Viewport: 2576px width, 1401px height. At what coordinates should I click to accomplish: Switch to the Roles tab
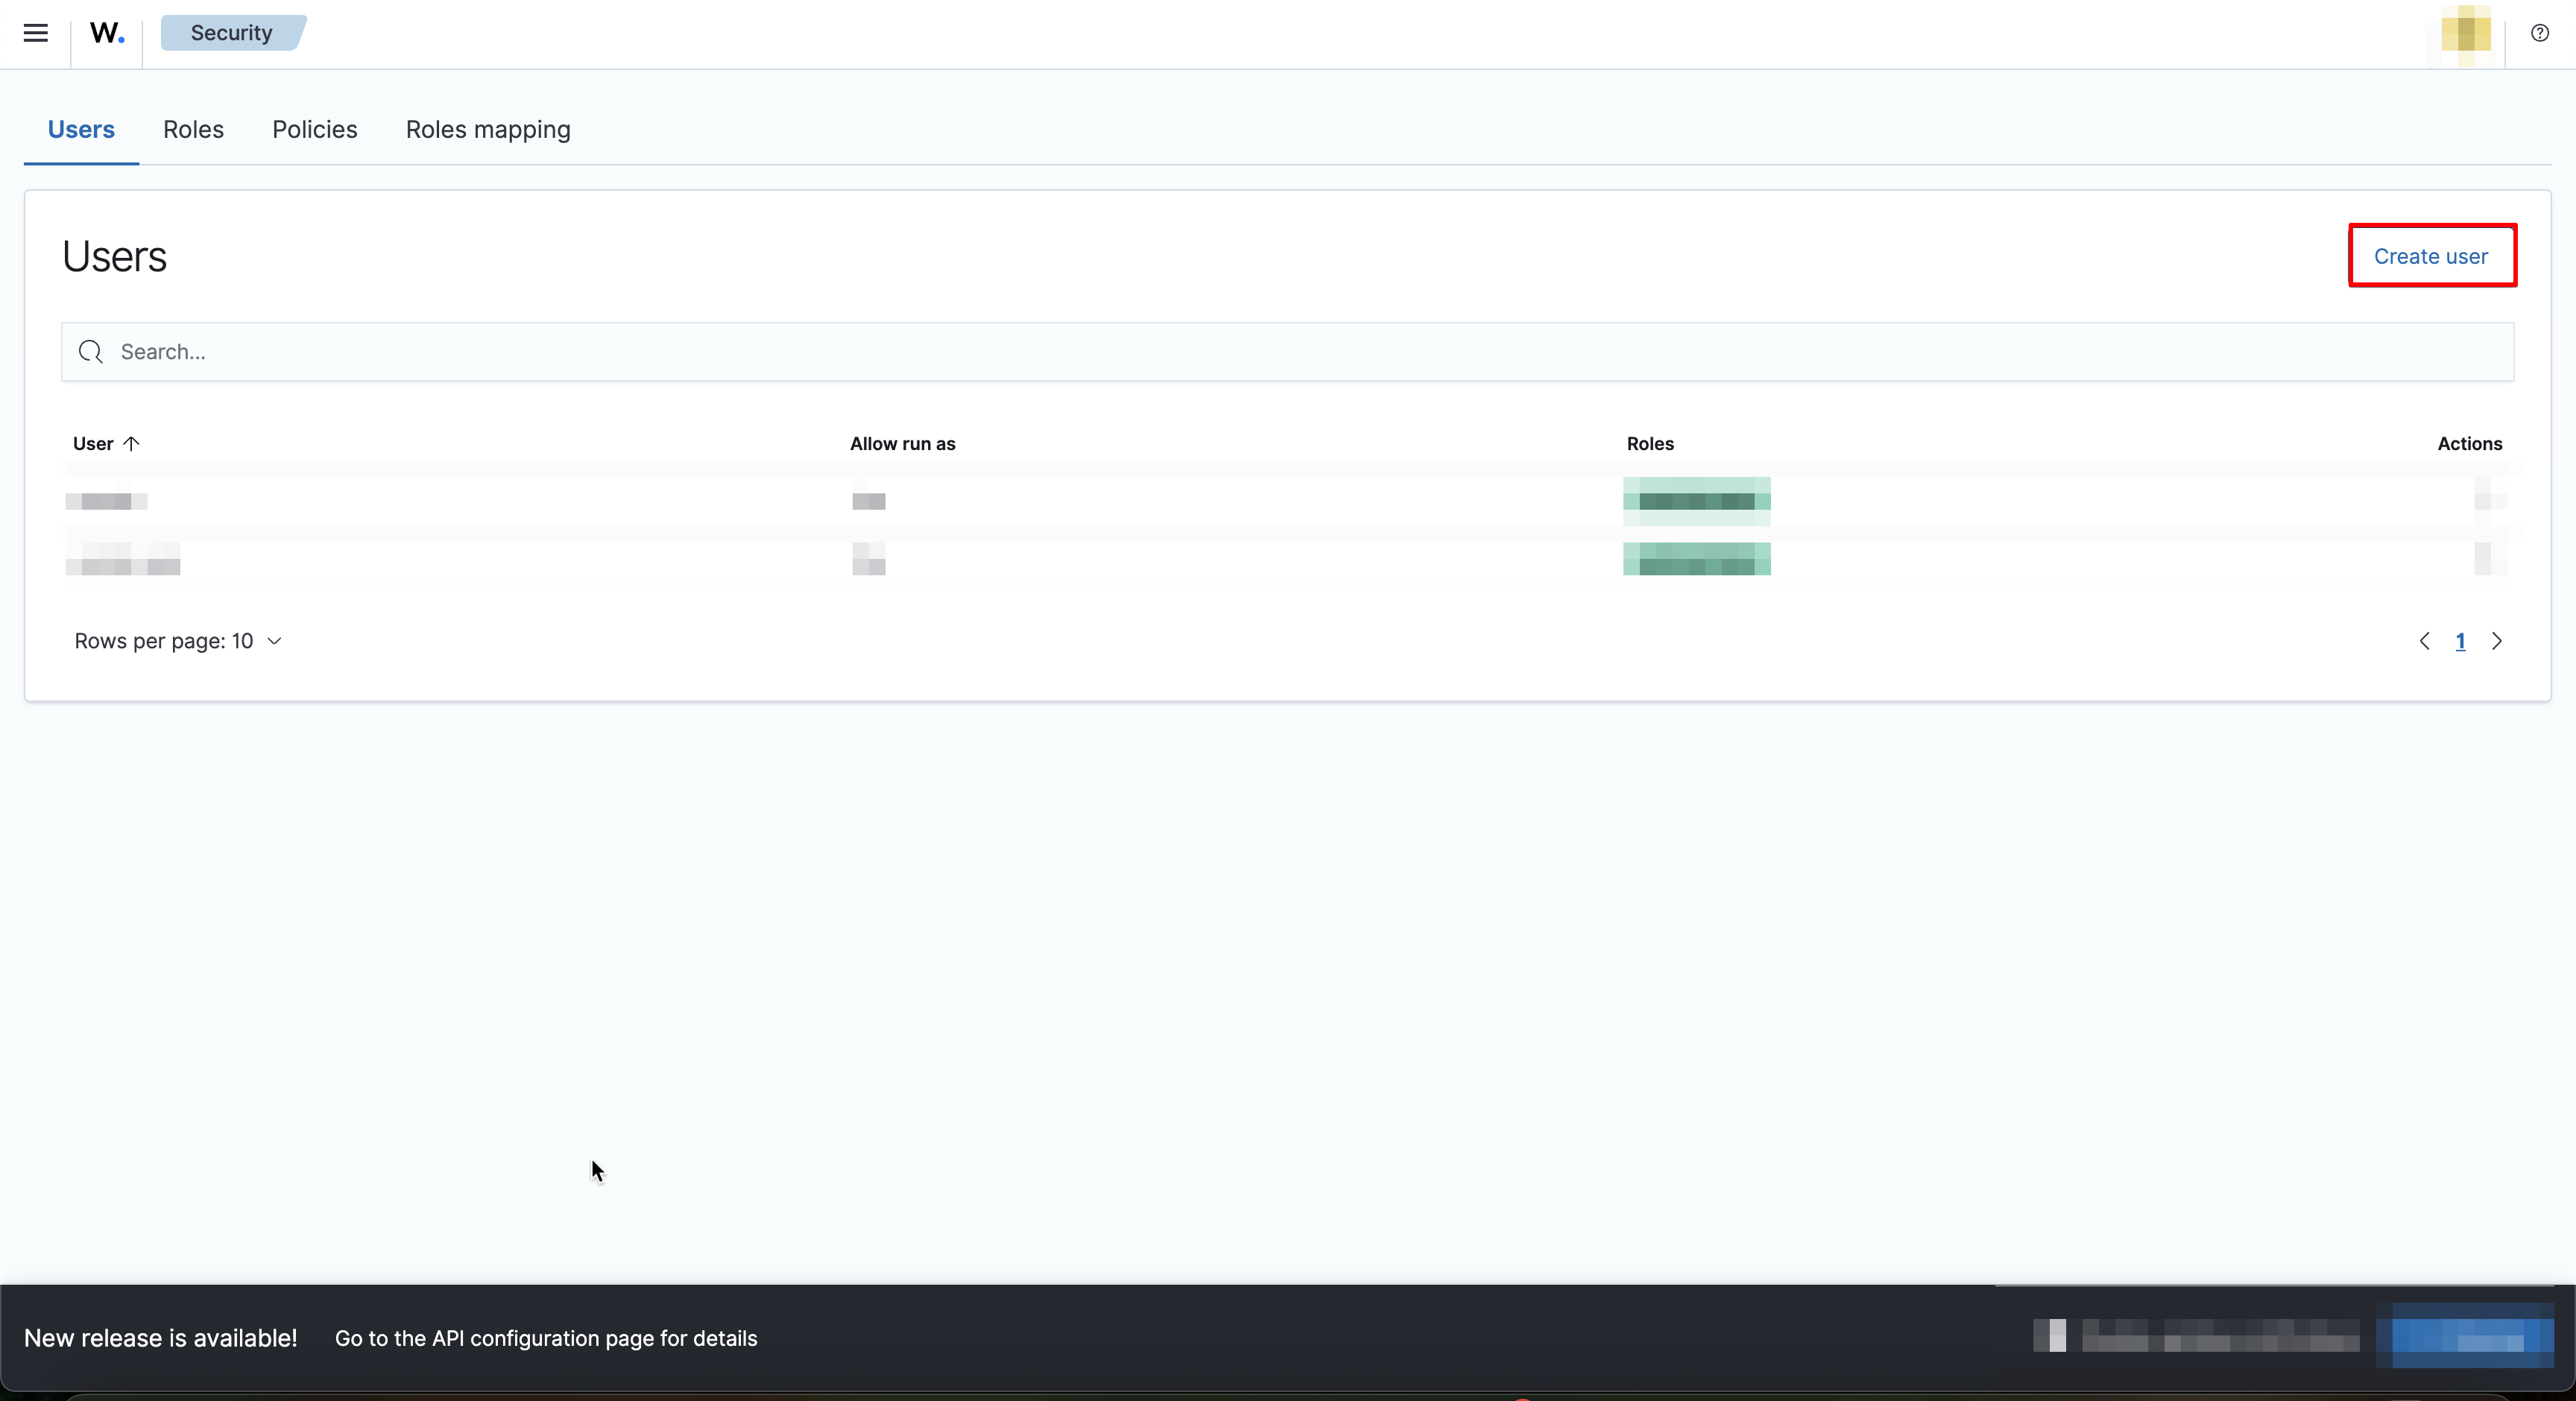click(x=193, y=129)
